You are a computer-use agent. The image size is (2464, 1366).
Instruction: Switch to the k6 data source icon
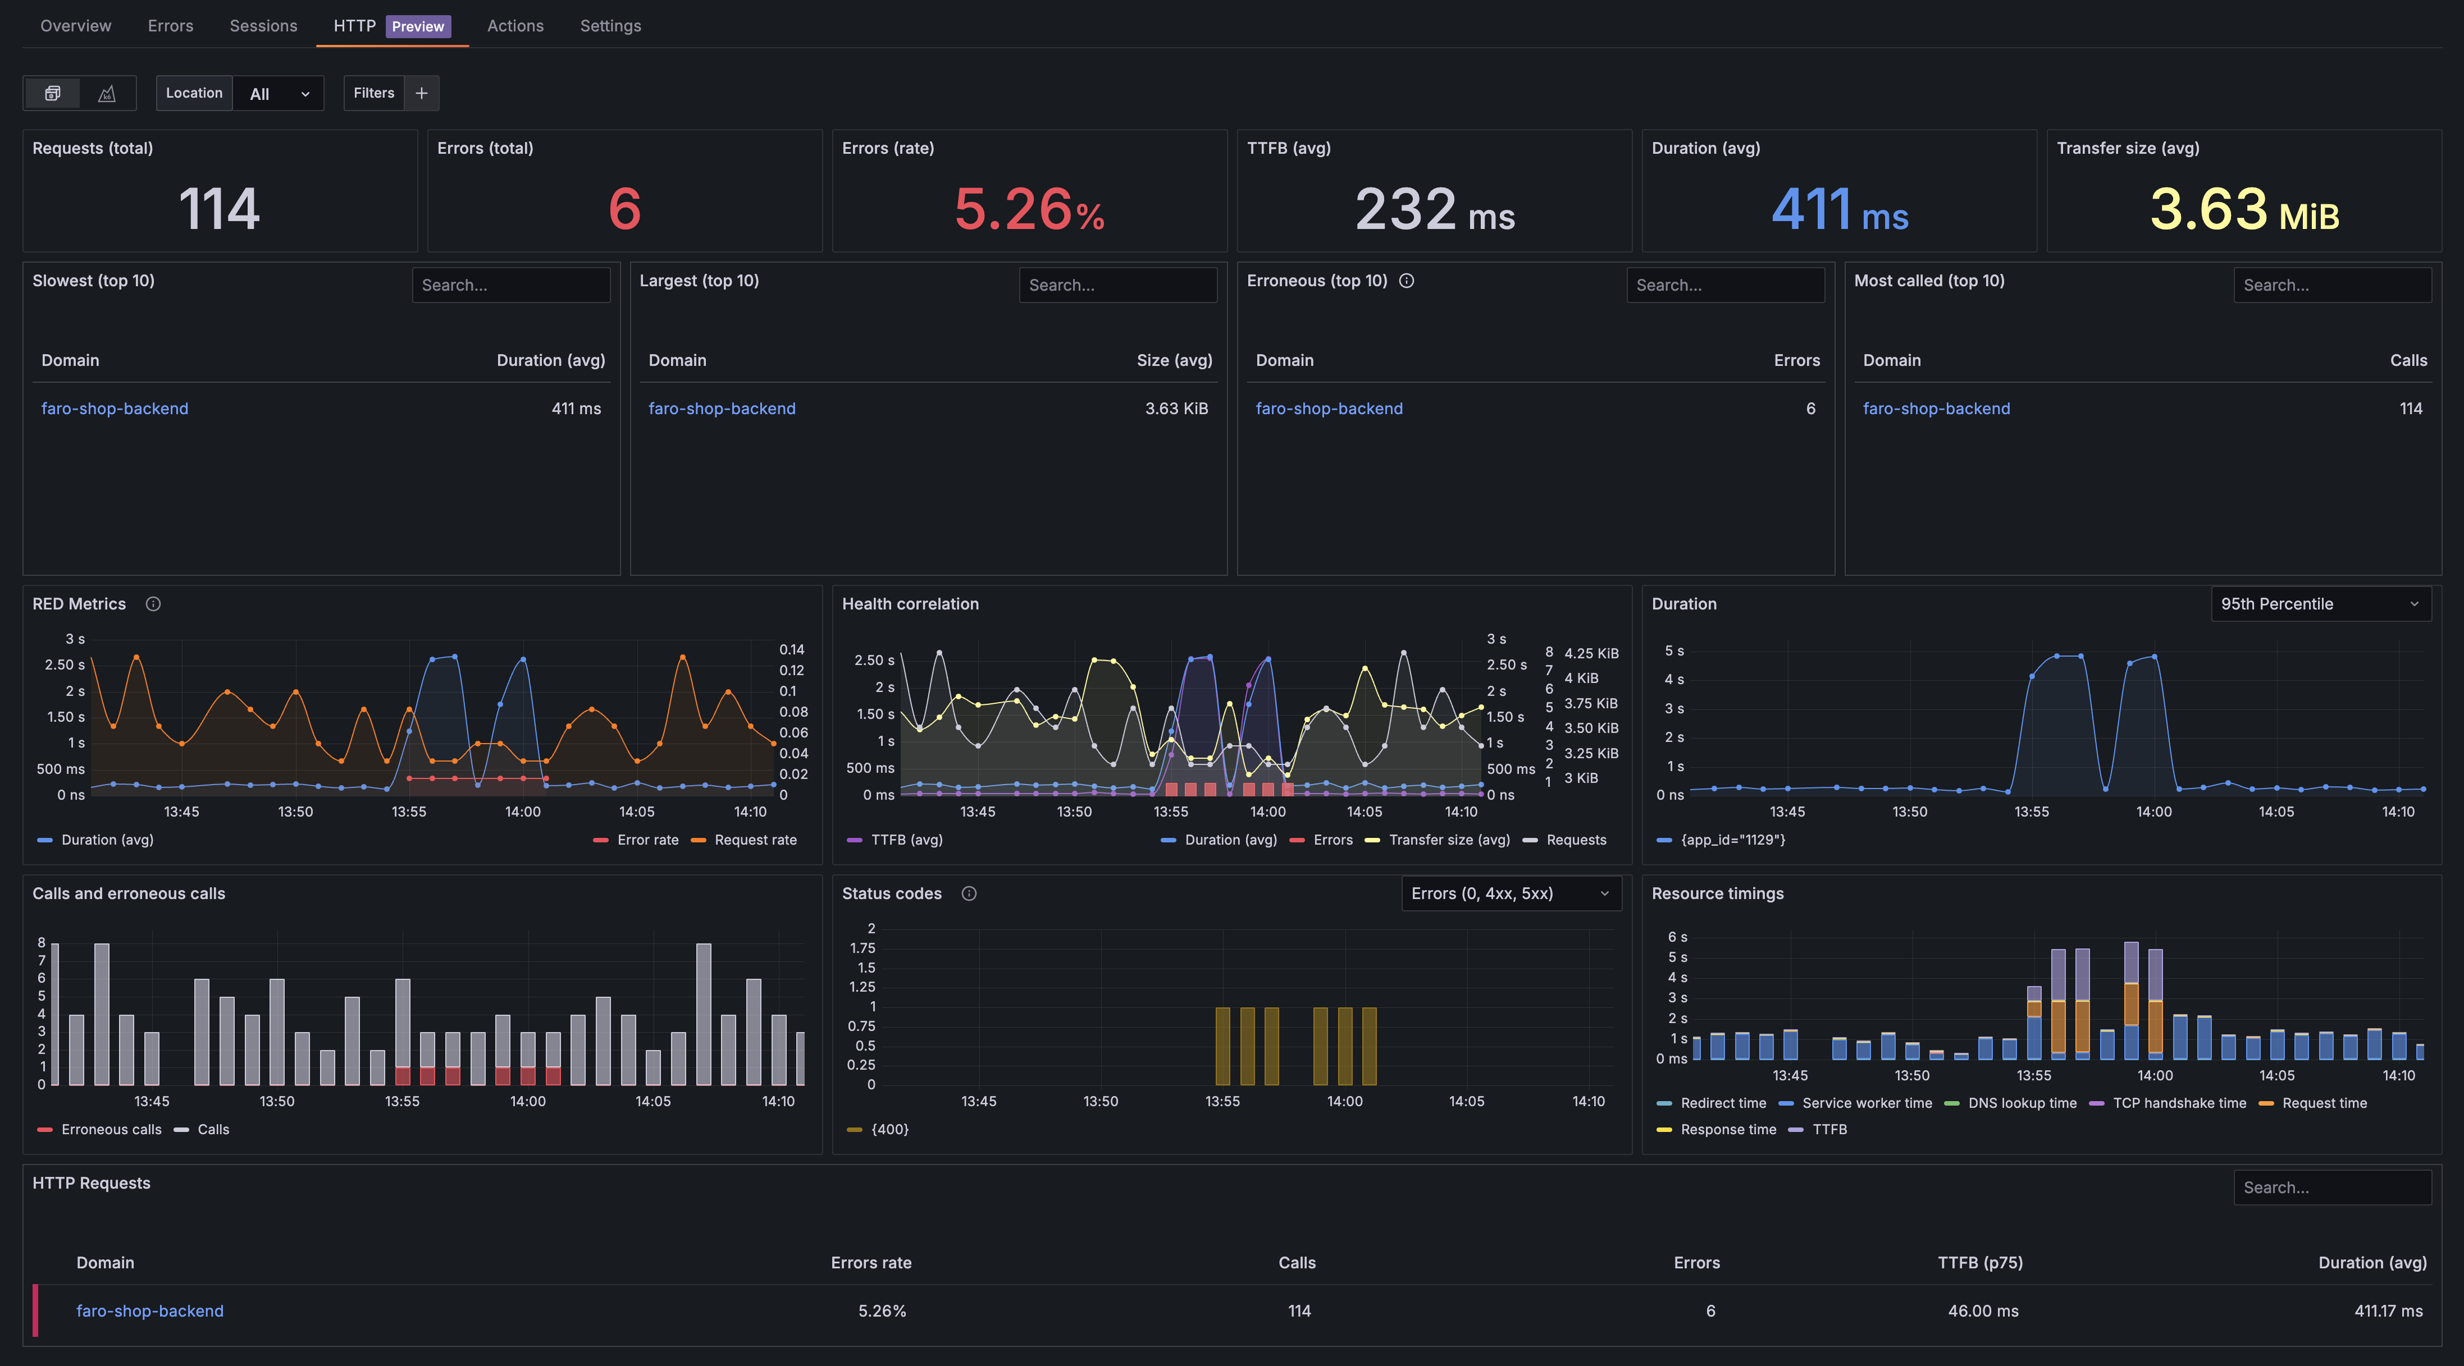coord(107,93)
